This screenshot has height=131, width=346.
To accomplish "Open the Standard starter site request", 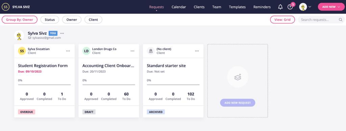I will 166,66.
